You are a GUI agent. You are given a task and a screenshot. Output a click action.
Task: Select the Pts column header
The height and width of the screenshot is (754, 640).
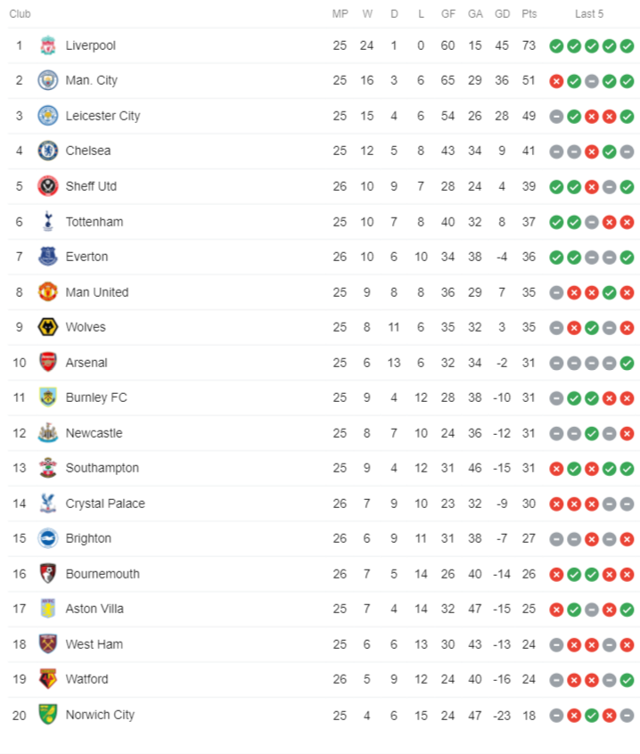(x=529, y=14)
